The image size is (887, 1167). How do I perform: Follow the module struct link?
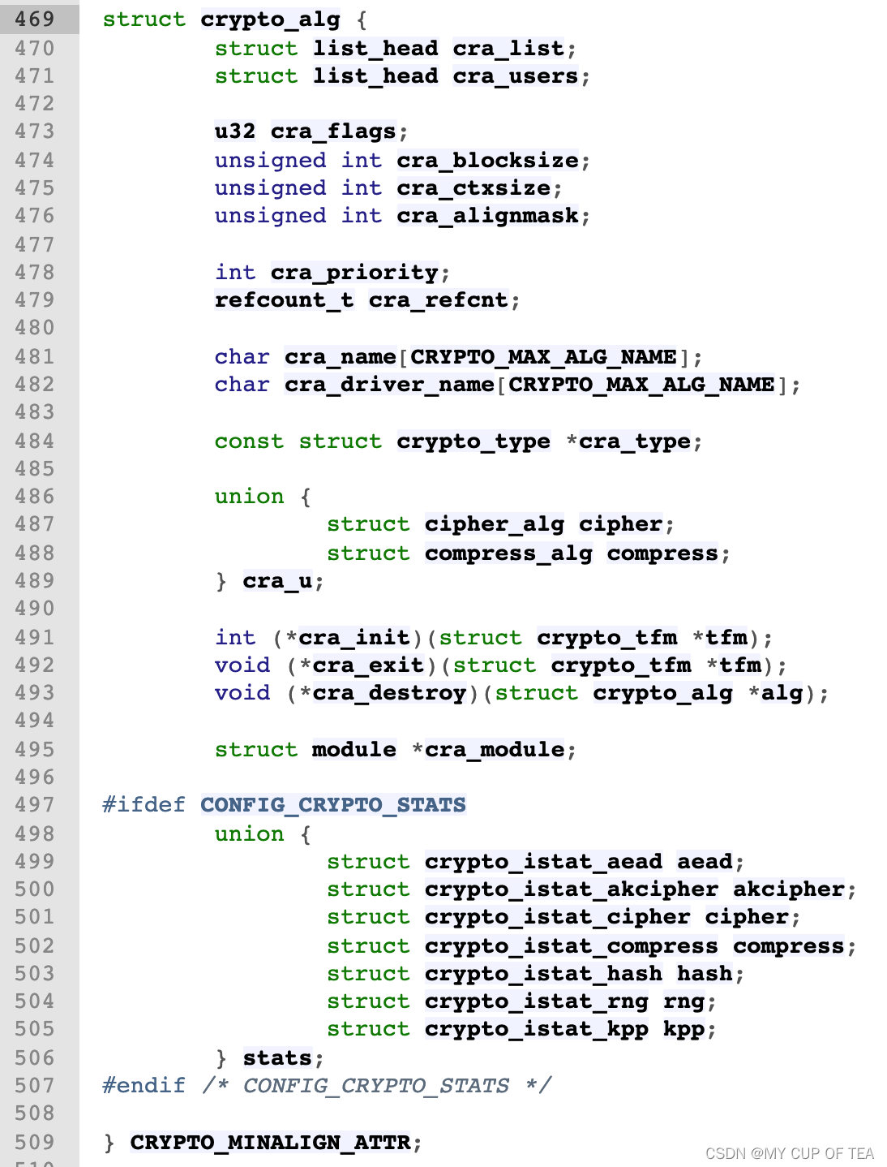tap(354, 750)
